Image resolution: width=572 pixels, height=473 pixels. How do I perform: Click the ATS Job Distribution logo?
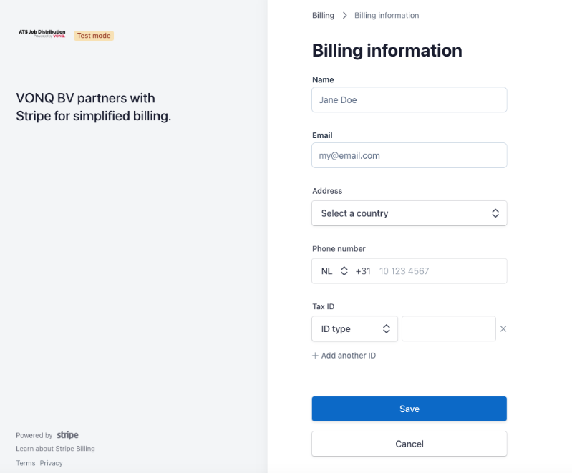coord(42,34)
